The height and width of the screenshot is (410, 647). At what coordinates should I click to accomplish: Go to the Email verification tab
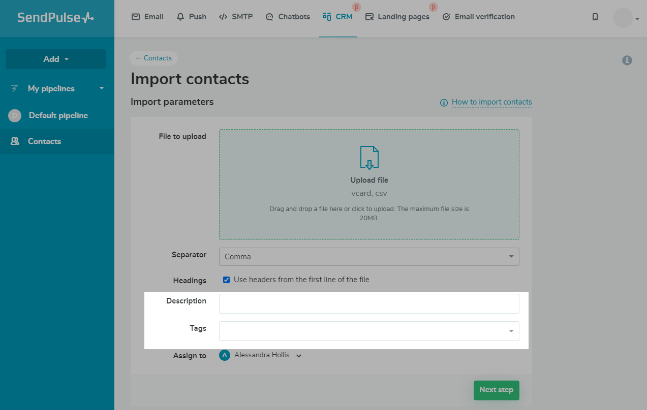coord(478,17)
